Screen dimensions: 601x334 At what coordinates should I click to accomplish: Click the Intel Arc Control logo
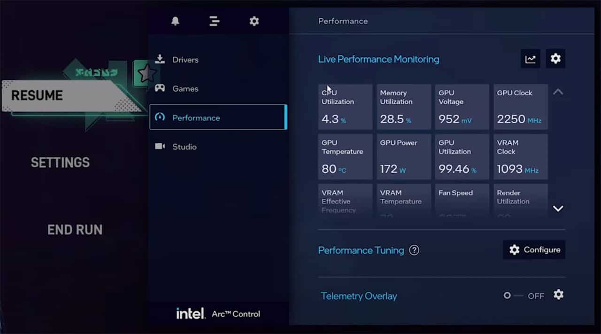tap(218, 314)
